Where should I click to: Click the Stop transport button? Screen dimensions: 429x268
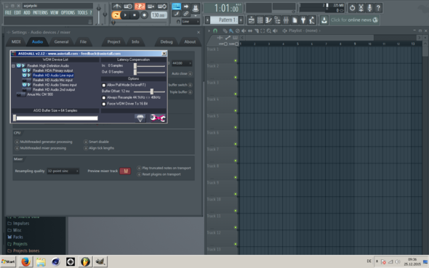135,15
